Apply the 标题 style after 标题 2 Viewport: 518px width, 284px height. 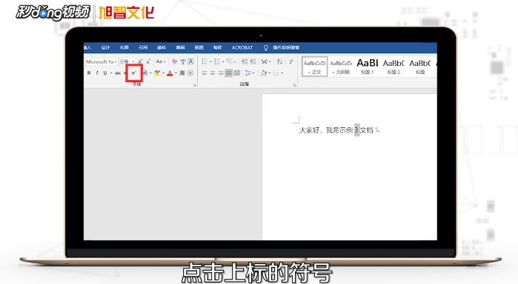point(420,67)
